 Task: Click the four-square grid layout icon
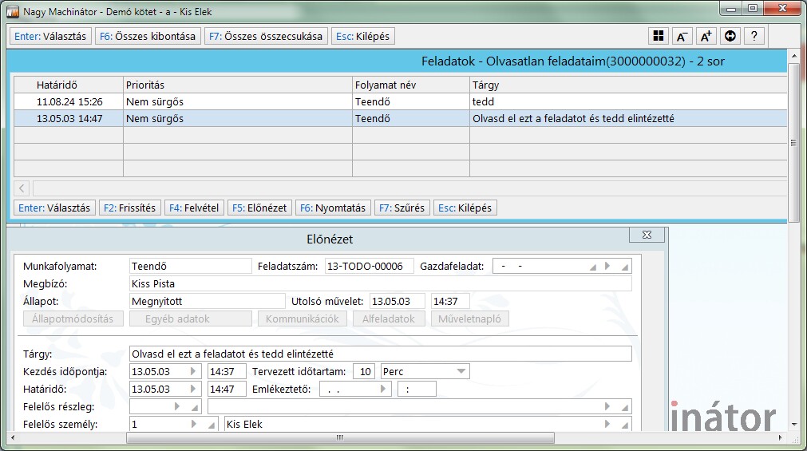[659, 36]
